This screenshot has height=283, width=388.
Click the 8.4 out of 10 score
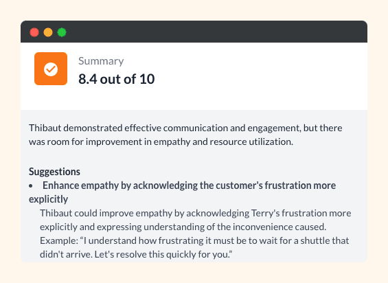(117, 79)
